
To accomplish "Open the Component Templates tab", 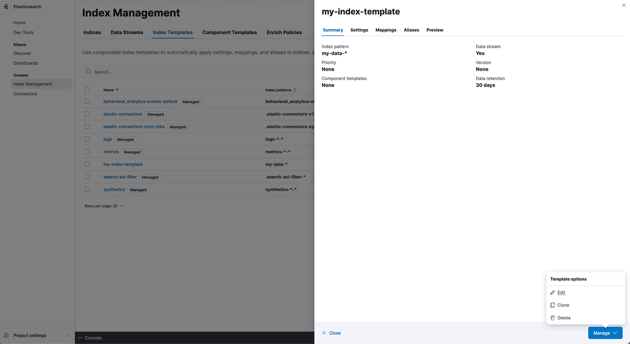I will tap(229, 32).
